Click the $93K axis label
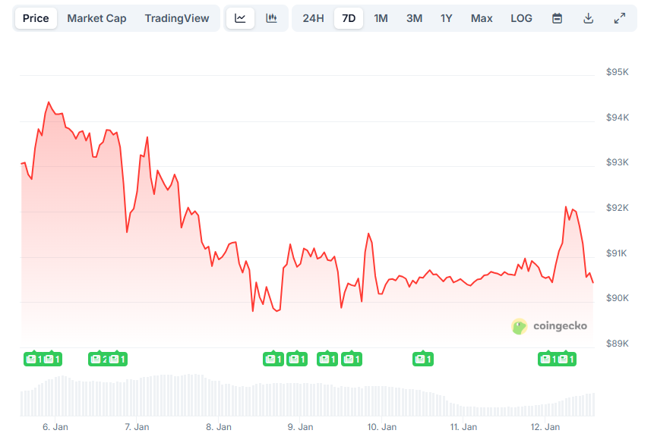This screenshot has width=654, height=446. pyautogui.click(x=618, y=162)
